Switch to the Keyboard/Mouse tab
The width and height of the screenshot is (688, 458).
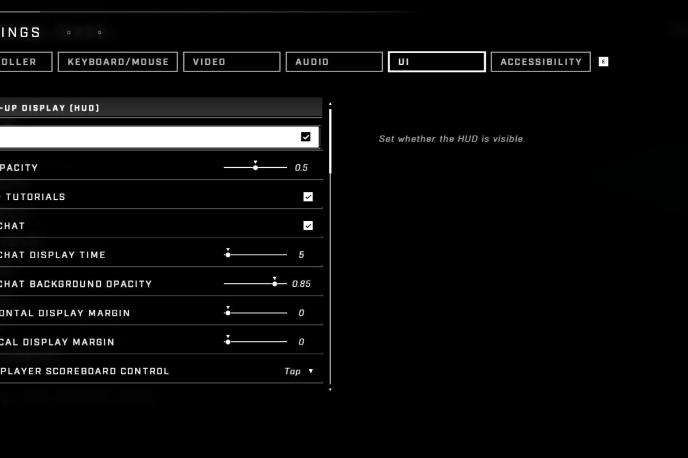click(118, 62)
